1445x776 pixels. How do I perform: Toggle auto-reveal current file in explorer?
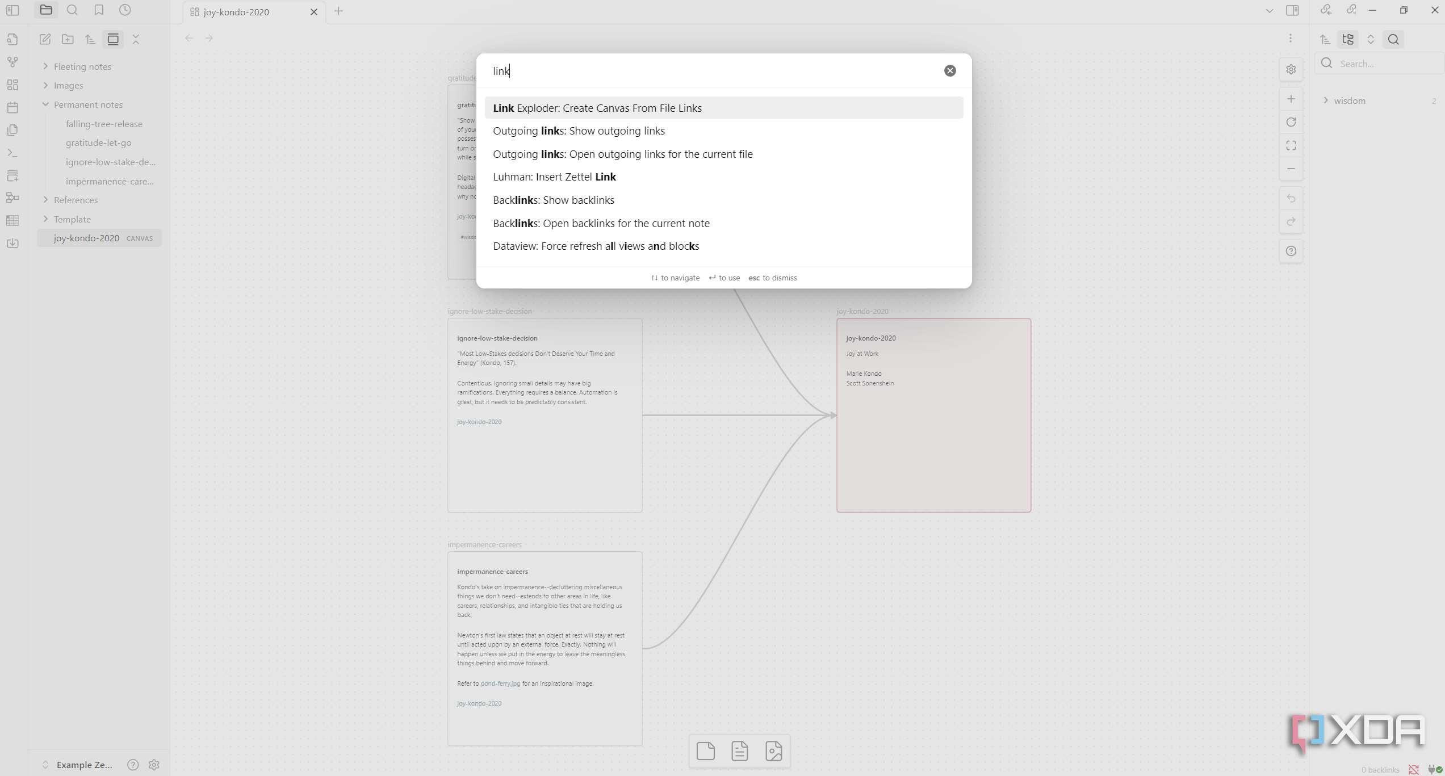click(x=113, y=39)
